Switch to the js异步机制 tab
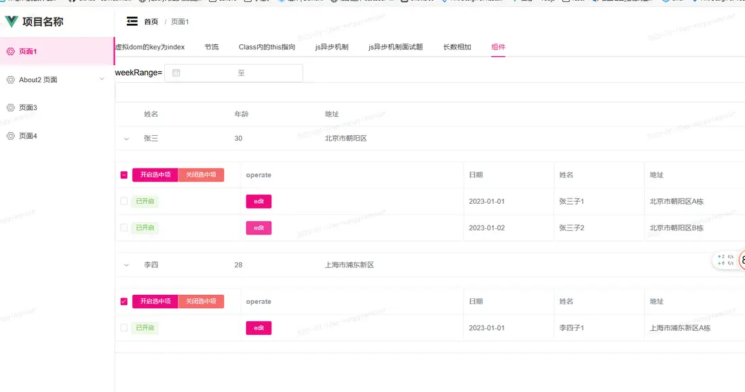The height and width of the screenshot is (392, 745). point(332,47)
